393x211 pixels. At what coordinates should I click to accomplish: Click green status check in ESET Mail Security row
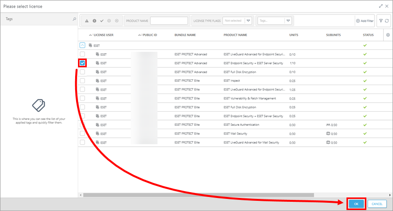[365, 134]
